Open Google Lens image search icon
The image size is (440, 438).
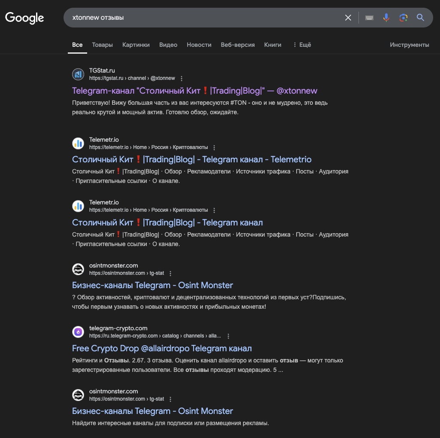pos(403,18)
